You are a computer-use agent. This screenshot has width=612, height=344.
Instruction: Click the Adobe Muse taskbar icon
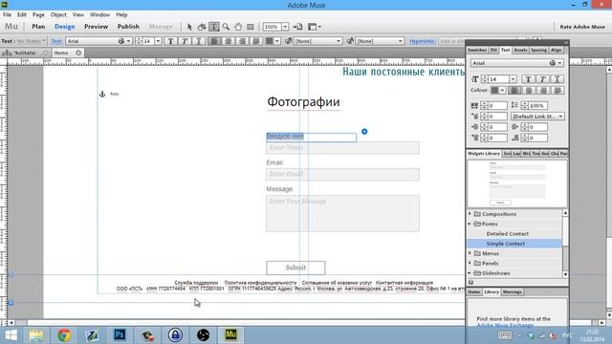[230, 335]
